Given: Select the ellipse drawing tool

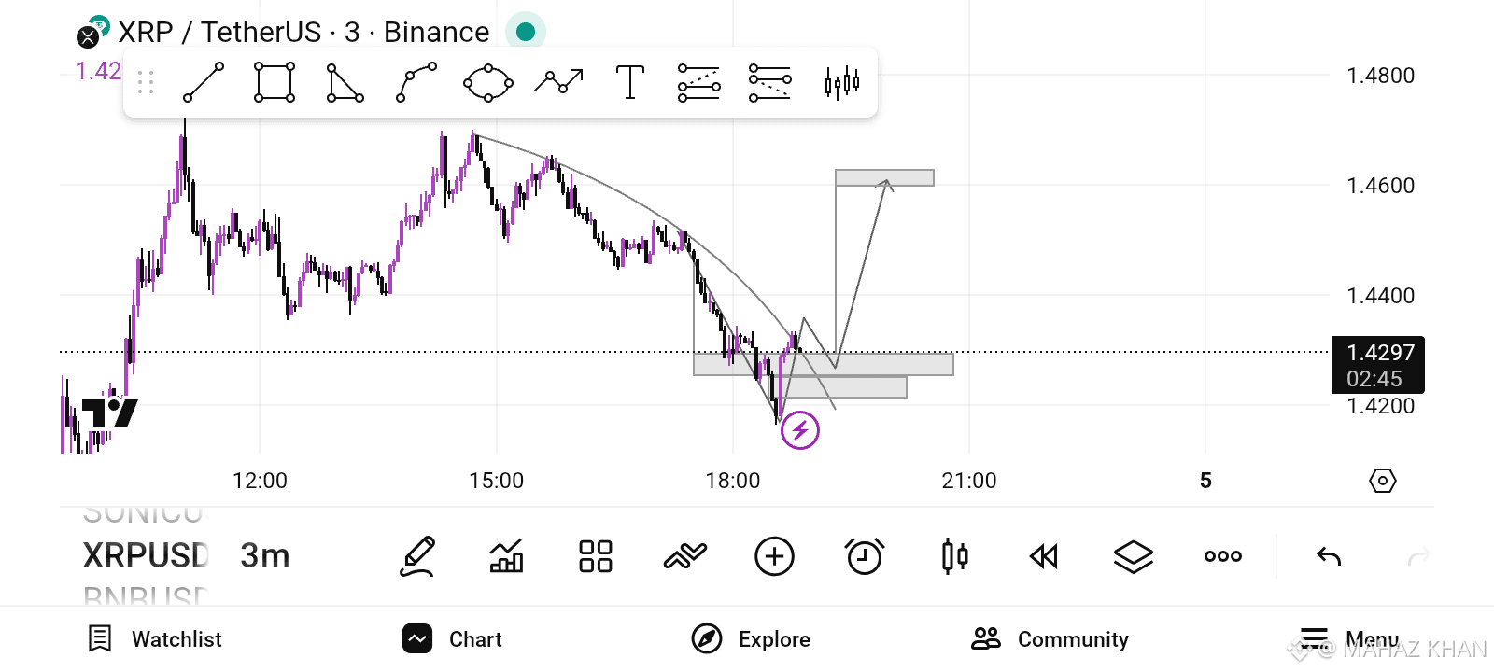Looking at the screenshot, I should click(x=487, y=82).
